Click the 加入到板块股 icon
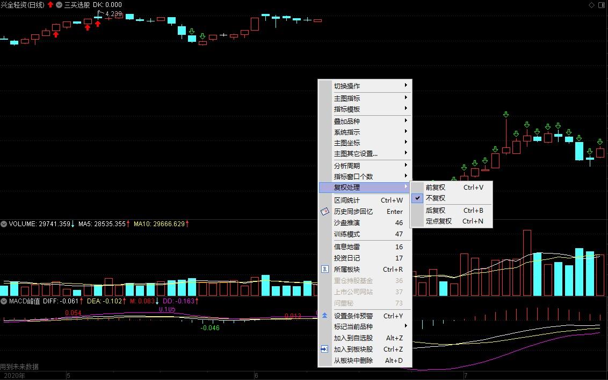The width and height of the screenshot is (608, 380). tap(324, 349)
